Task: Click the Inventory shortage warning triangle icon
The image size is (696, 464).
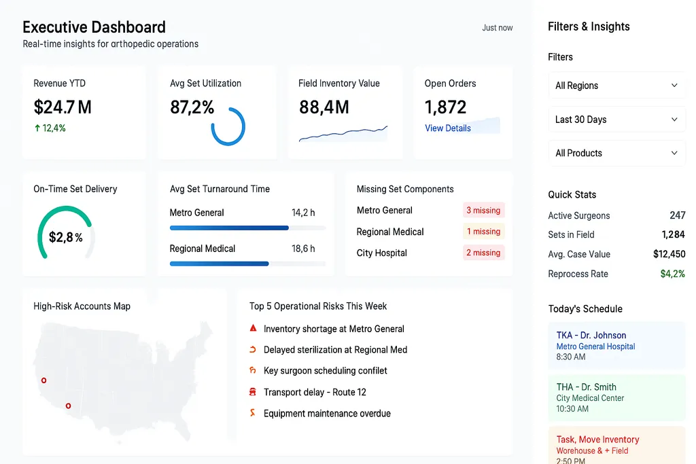Action: point(253,328)
